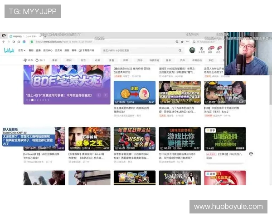This screenshot has height=218, width=272.
Task: Open the 县城有钱人 video thumbnail
Action: (180, 178)
